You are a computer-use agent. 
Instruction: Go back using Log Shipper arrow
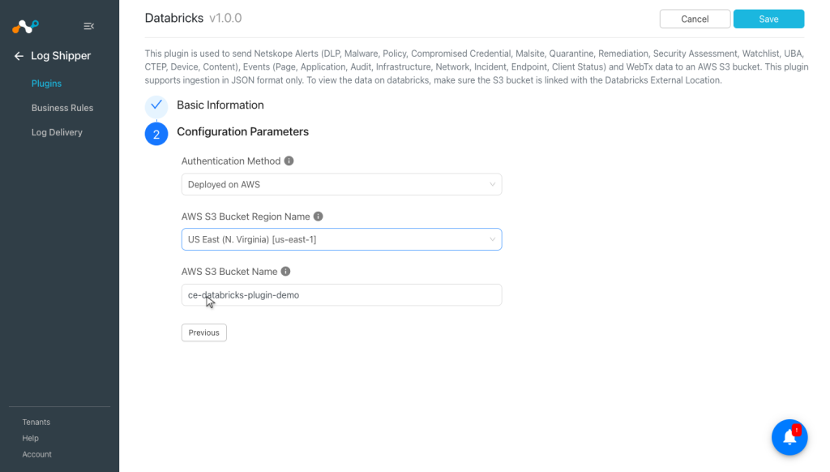pyautogui.click(x=19, y=56)
